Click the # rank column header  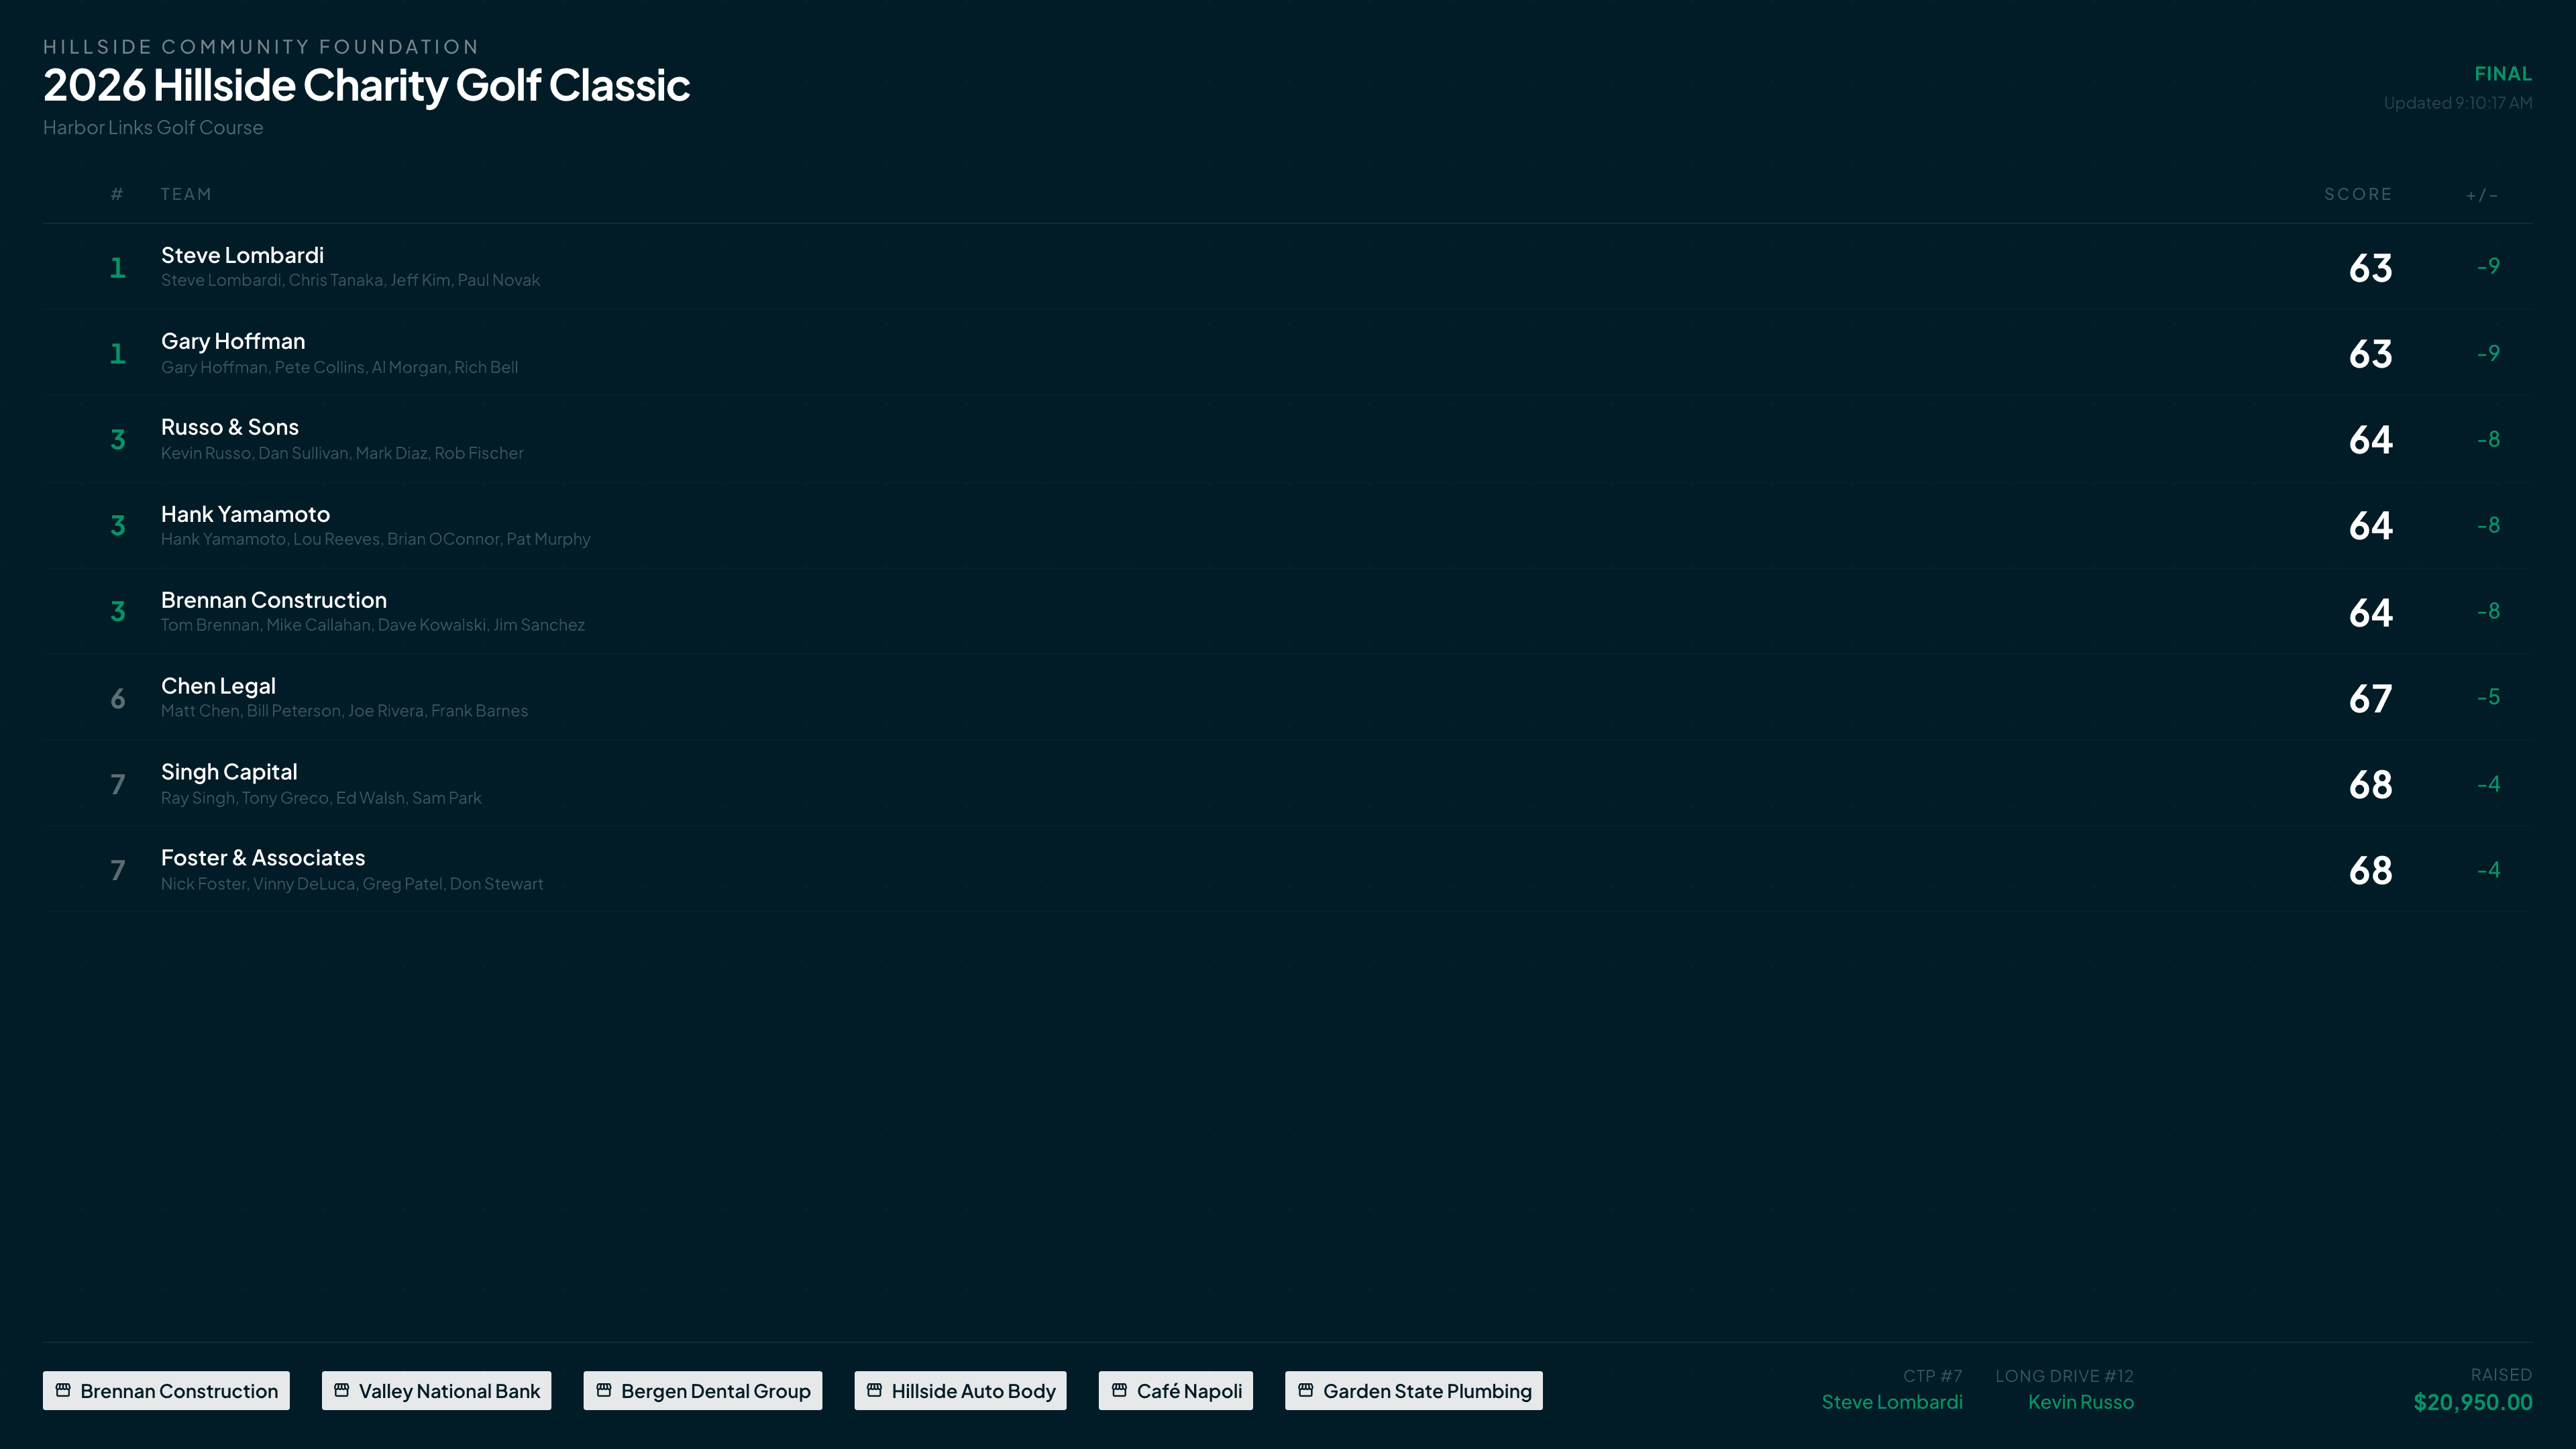[x=117, y=194]
